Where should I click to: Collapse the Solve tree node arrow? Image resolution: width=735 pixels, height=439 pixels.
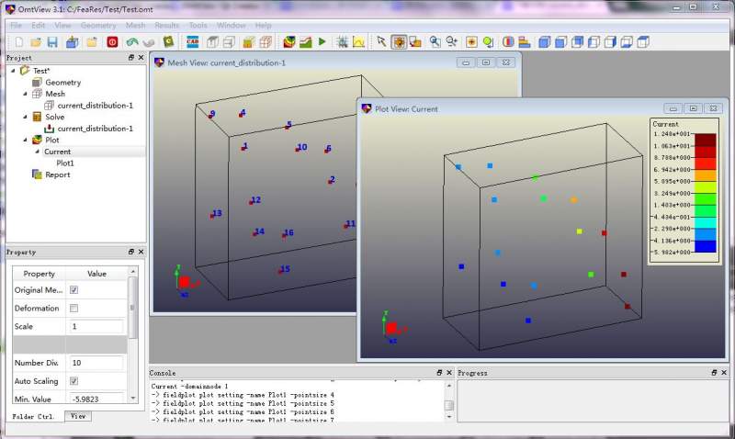(x=26, y=117)
